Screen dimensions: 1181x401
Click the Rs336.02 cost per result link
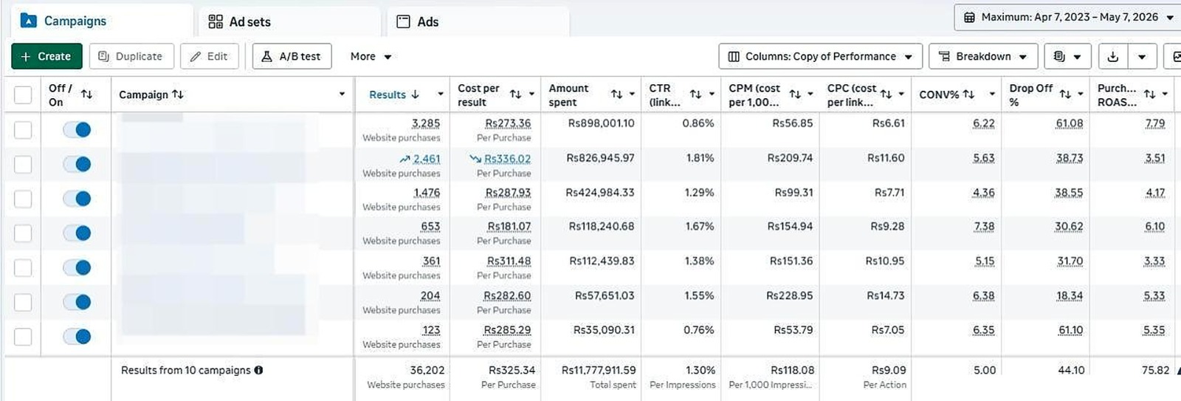pyautogui.click(x=507, y=159)
